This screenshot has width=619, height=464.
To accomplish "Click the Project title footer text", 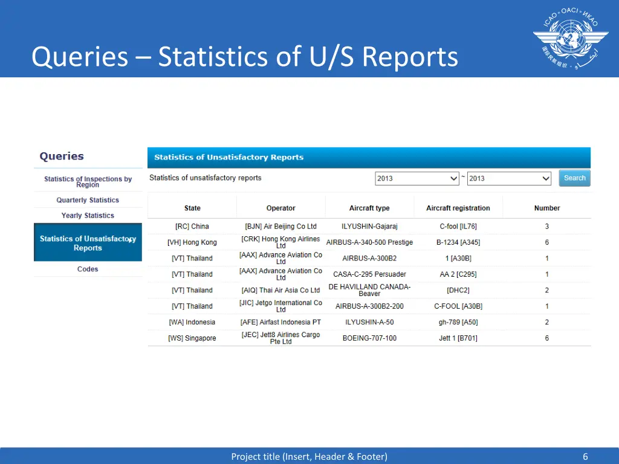I will pos(309,457).
